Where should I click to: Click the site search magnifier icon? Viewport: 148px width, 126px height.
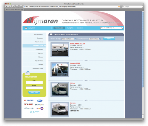tap(122, 28)
